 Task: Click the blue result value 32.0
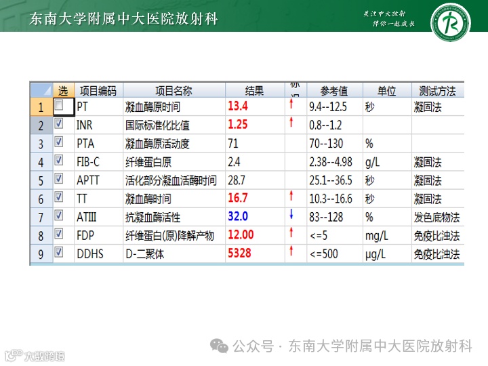point(238,216)
